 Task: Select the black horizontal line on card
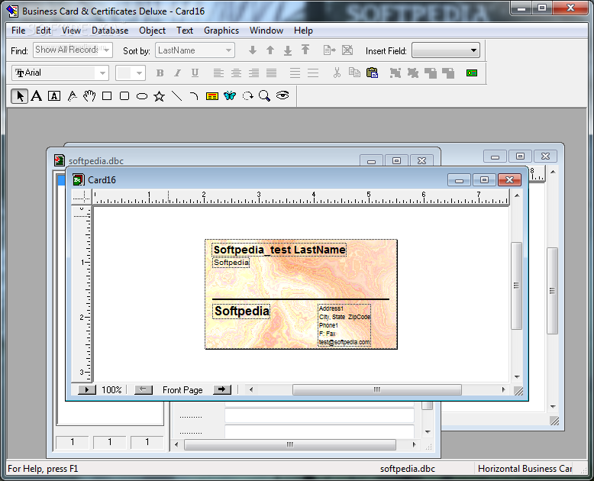tap(300, 299)
